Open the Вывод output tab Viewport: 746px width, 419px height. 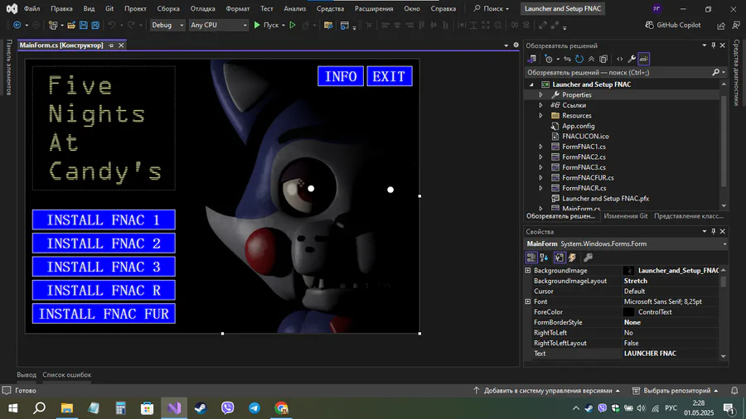tap(27, 375)
